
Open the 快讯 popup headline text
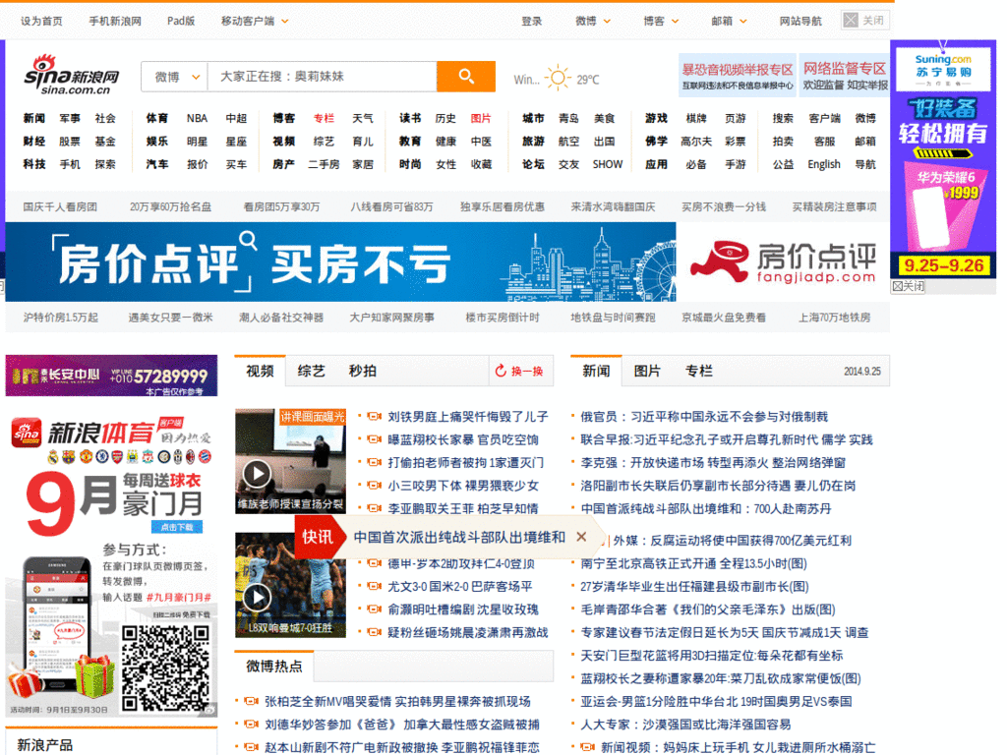tap(459, 537)
